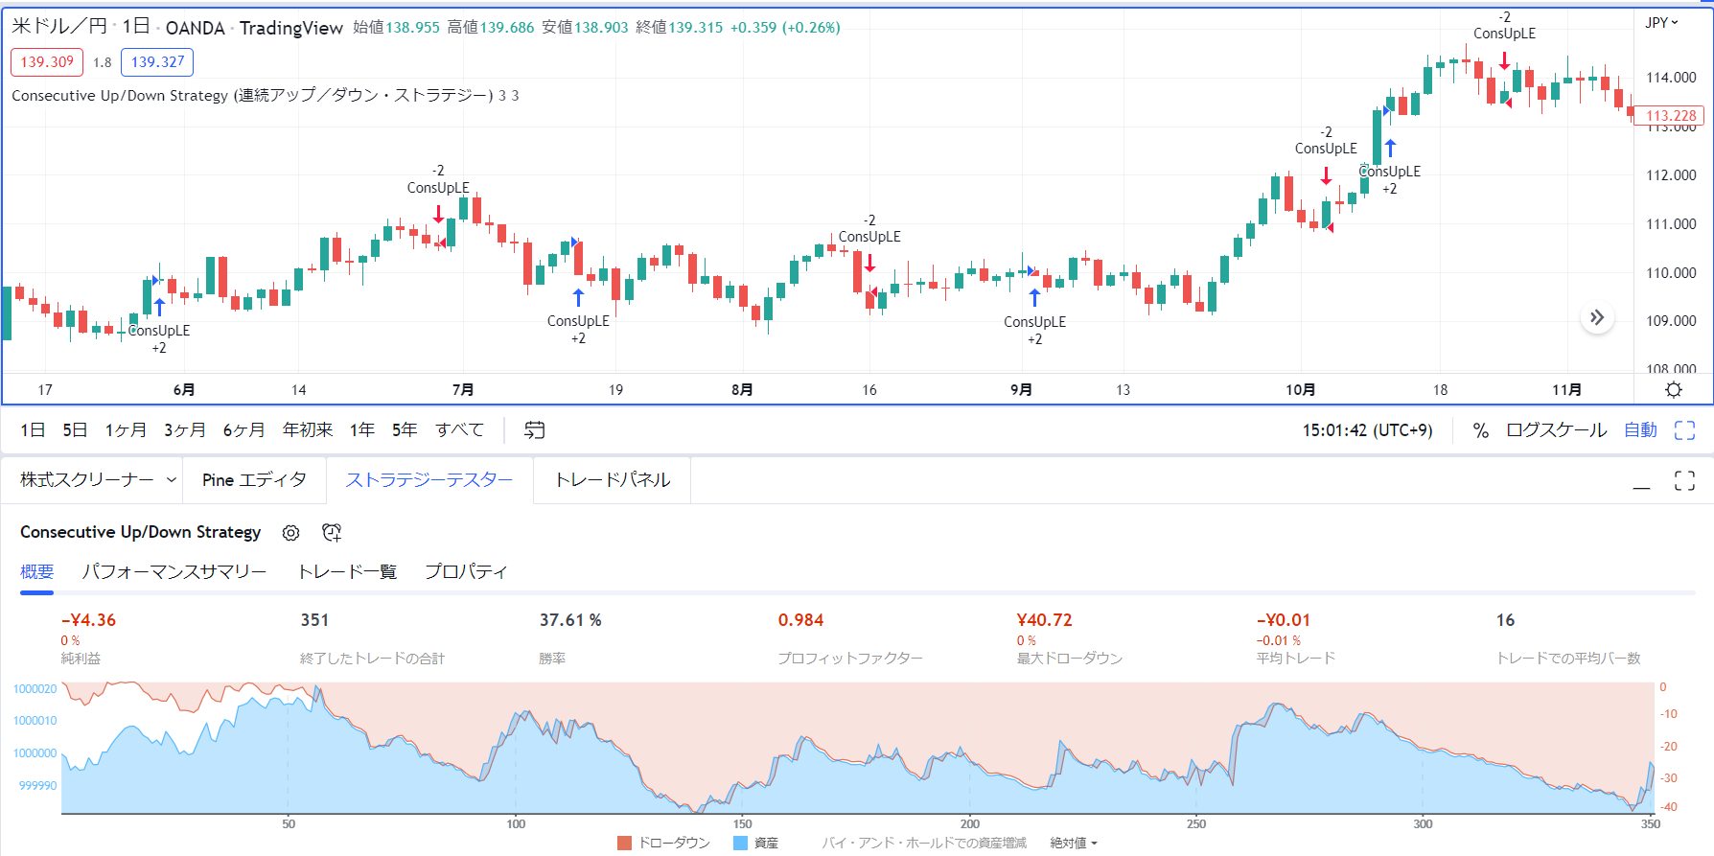The width and height of the screenshot is (1714, 856).
Task: Click the 113.228 price label
Action: point(1670,116)
